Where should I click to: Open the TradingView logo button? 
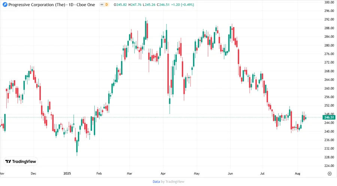[21, 162]
